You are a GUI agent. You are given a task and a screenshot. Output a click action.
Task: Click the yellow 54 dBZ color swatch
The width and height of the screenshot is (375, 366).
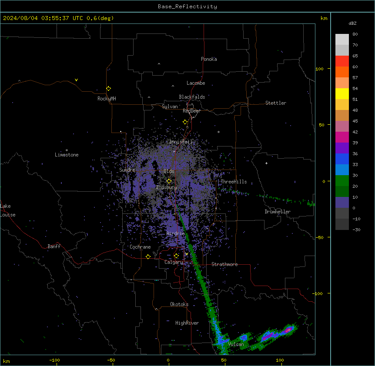342,93
